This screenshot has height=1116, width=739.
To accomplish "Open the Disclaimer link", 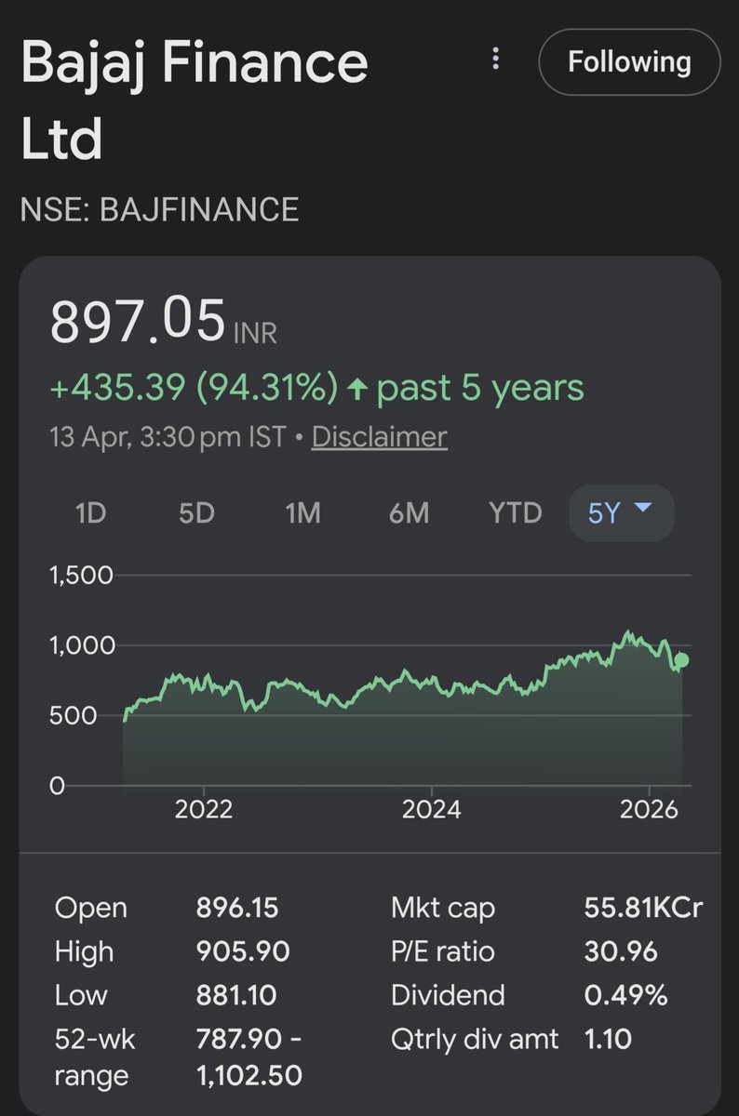I will (379, 437).
